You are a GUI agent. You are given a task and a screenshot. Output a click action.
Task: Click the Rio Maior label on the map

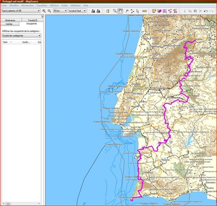138,94
